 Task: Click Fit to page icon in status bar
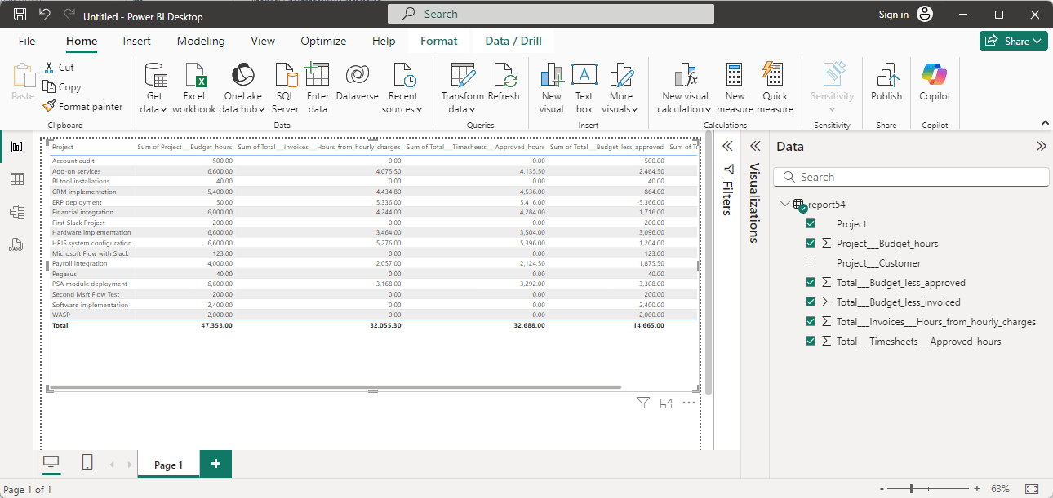point(1032,489)
